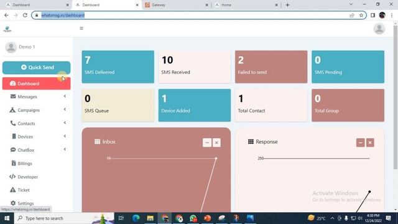Go back in browser history

tap(6, 15)
